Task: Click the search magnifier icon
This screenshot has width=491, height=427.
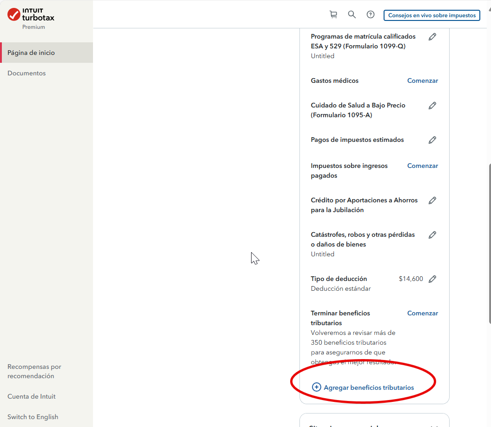Action: pos(352,15)
